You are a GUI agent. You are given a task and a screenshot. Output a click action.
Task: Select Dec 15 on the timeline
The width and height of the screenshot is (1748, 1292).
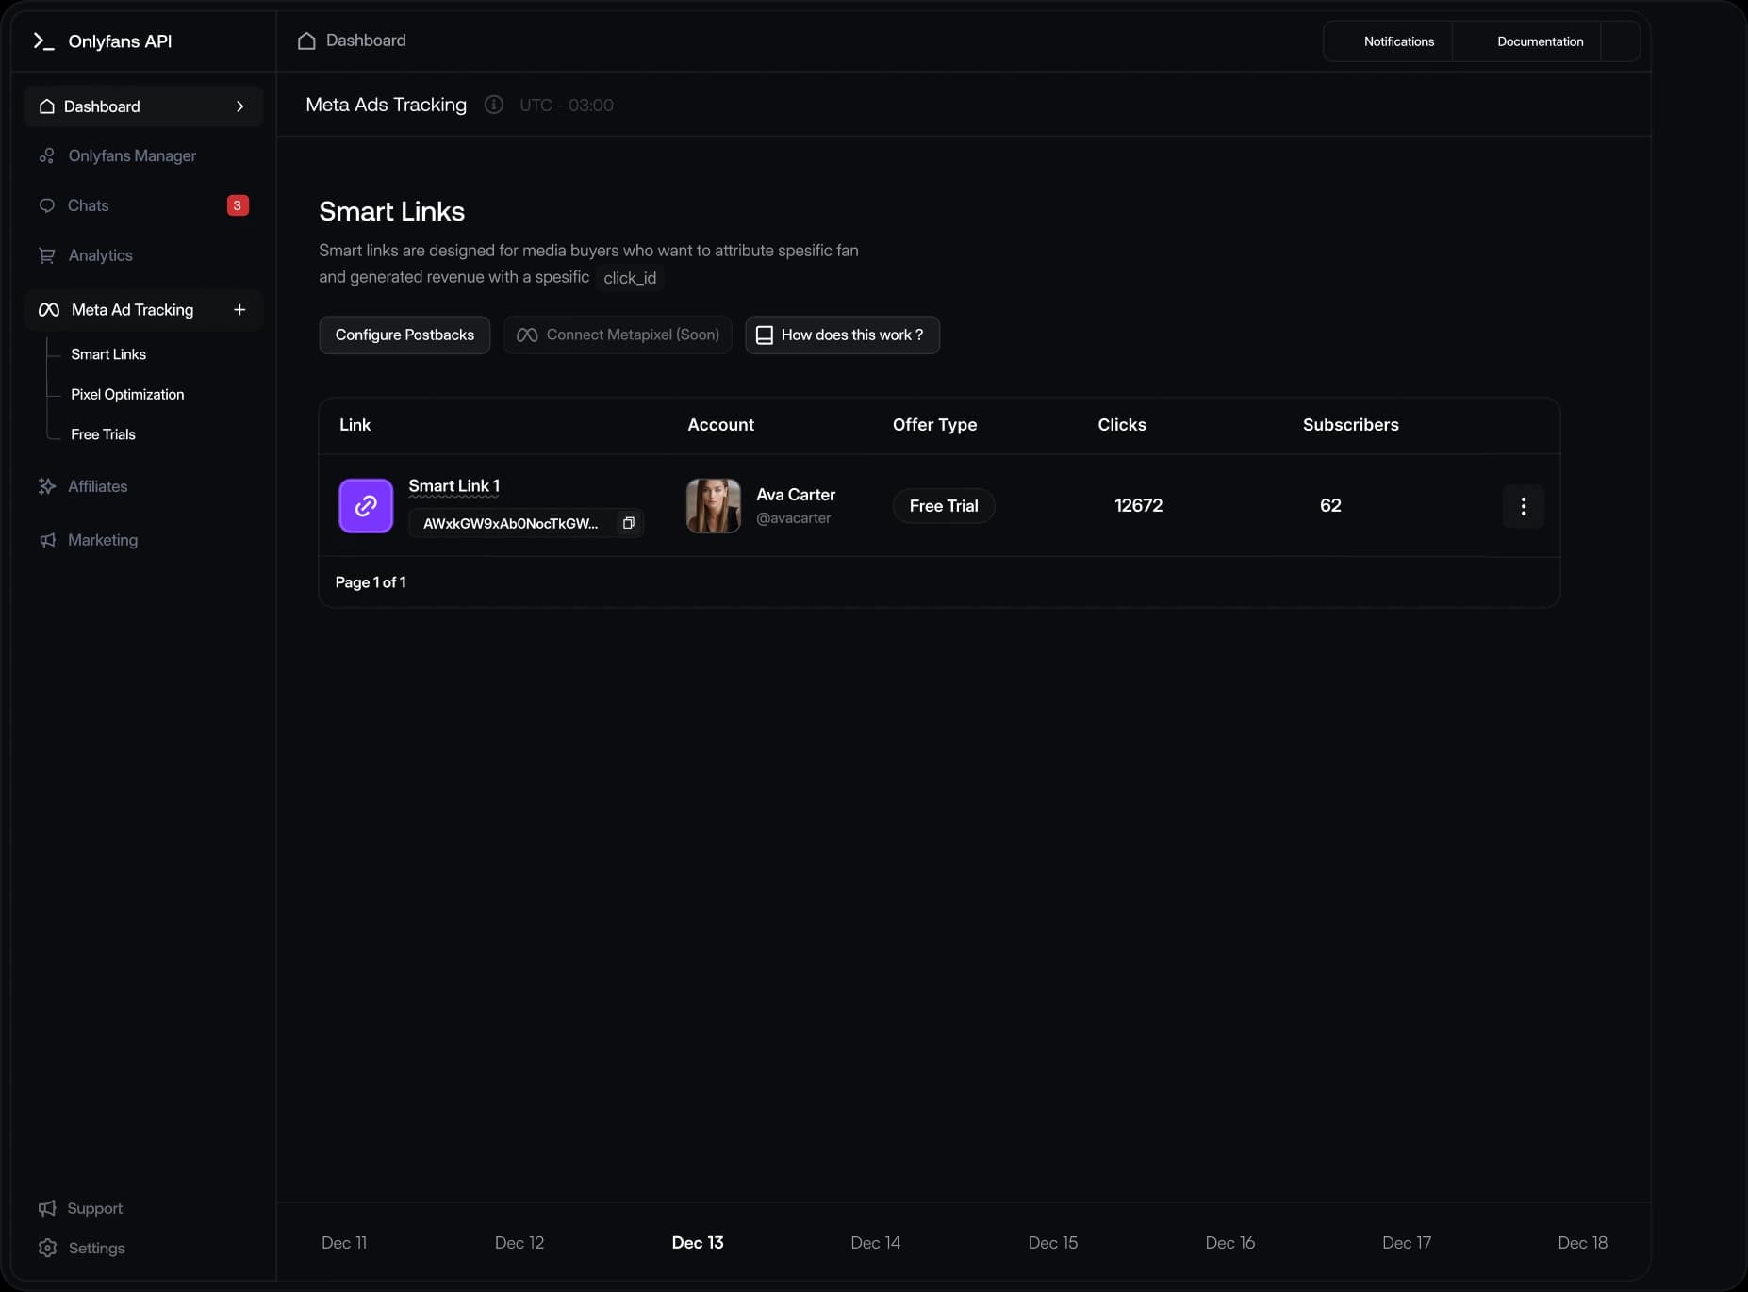click(x=1053, y=1243)
